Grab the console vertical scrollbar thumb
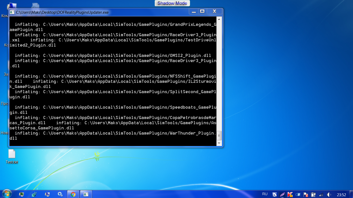Image resolution: width=353 pixels, height=198 pixels. click(x=219, y=135)
